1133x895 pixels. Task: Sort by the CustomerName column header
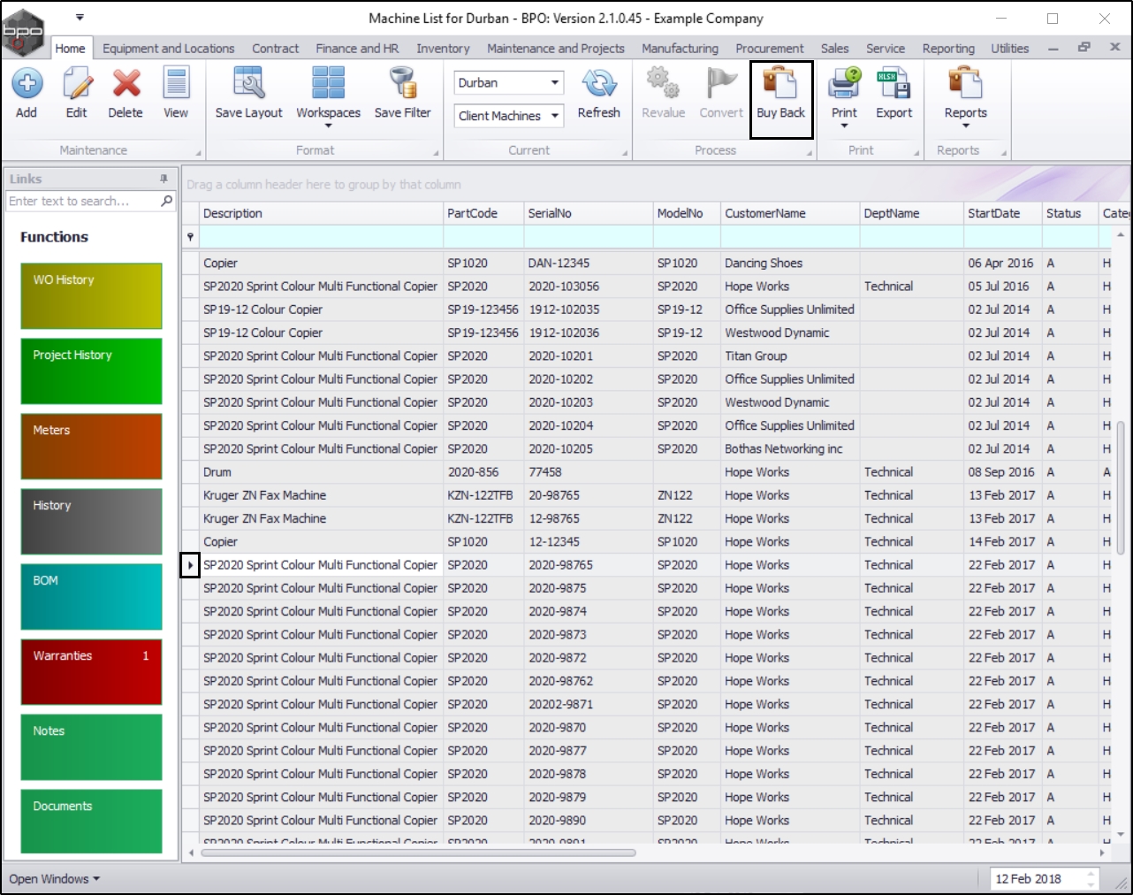[765, 213]
